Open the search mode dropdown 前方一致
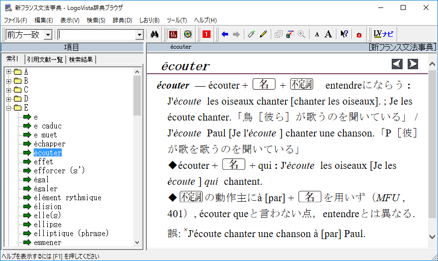438x261 pixels. coord(48,35)
